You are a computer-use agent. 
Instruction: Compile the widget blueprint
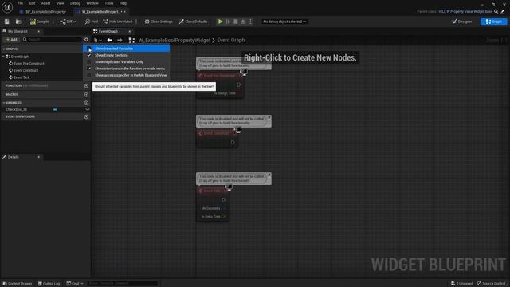coord(40,22)
